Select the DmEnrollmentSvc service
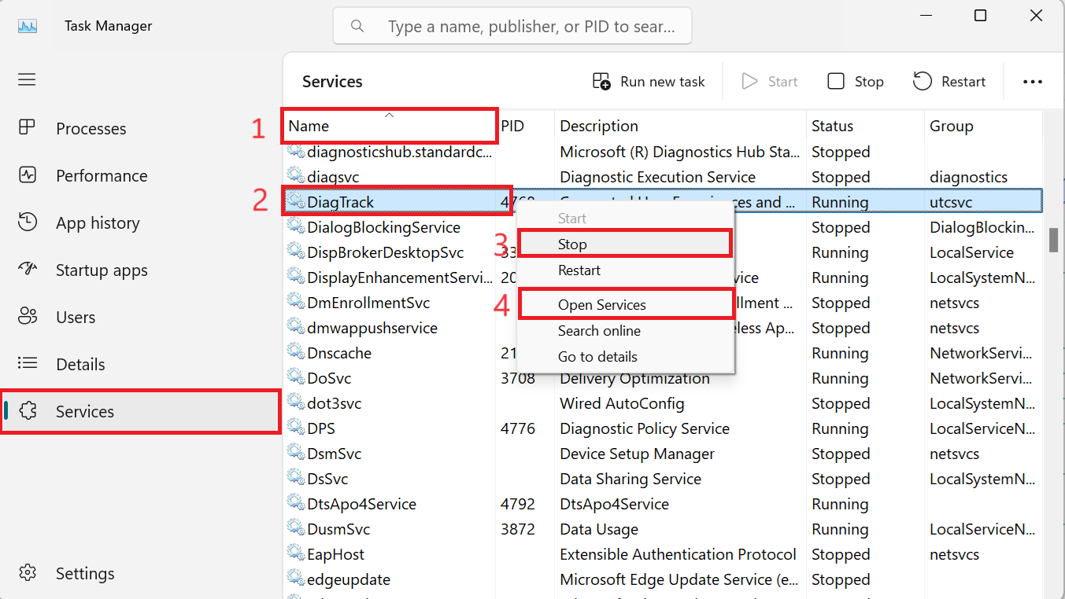 368,303
